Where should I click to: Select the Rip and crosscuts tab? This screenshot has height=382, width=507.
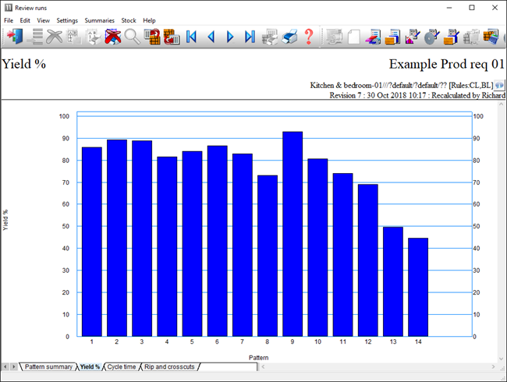(169, 366)
